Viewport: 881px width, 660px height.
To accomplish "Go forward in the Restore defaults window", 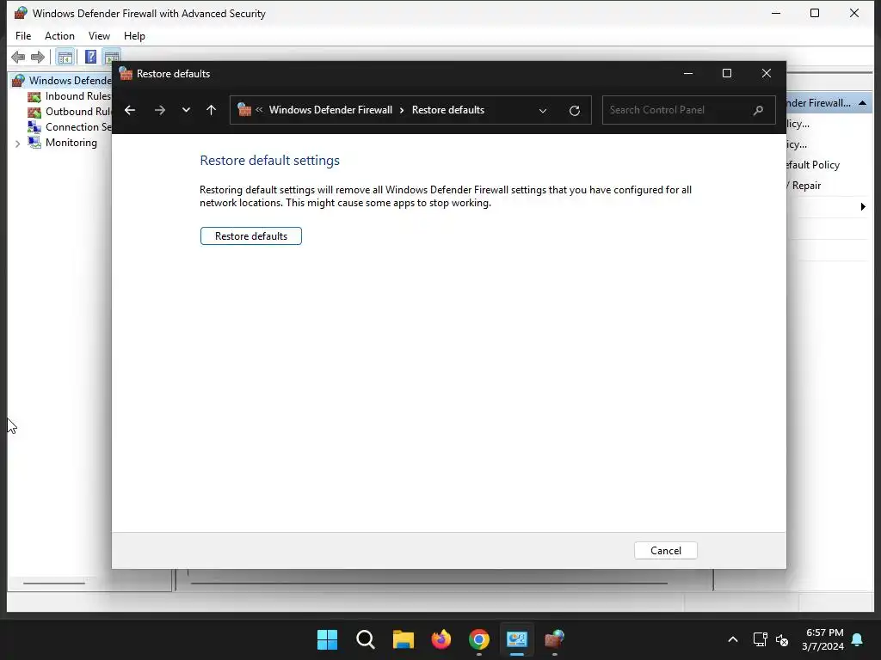I will (x=159, y=110).
